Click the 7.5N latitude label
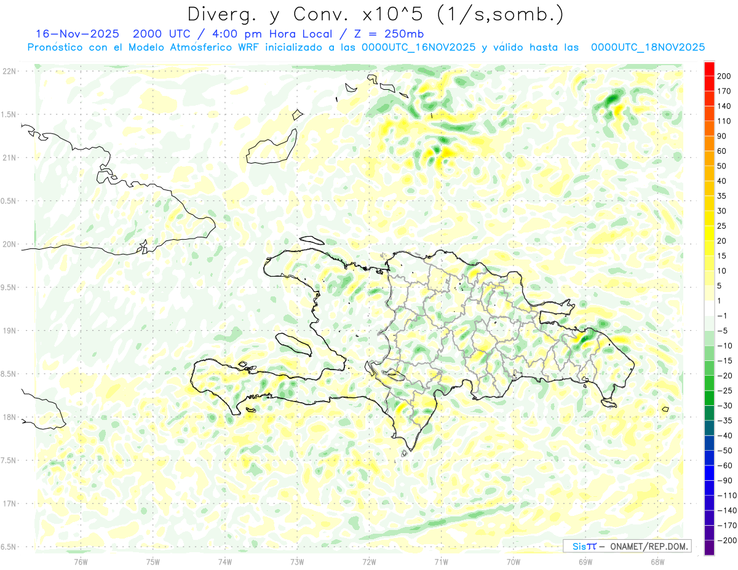The width and height of the screenshot is (738, 570). tap(9, 461)
